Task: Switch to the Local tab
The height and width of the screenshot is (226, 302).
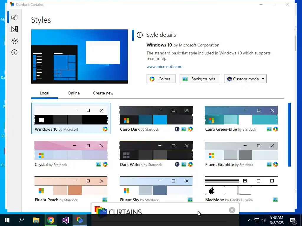Action: click(x=45, y=93)
